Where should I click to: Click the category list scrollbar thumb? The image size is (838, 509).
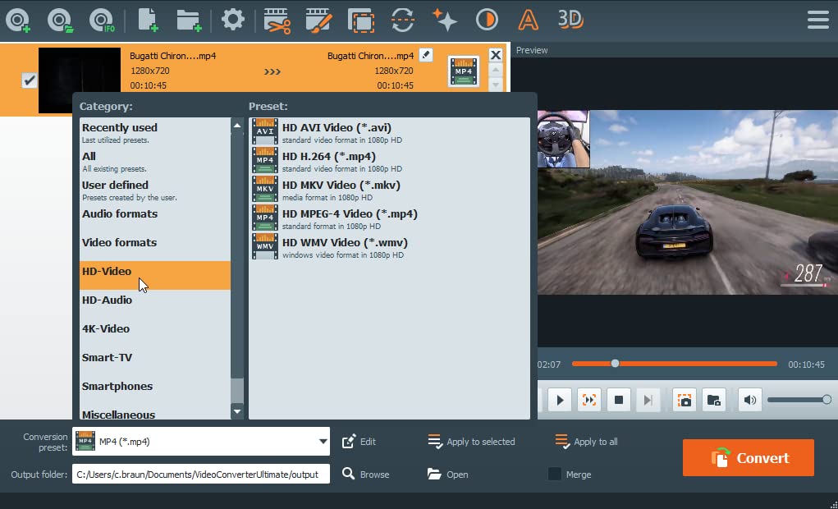coord(237,390)
